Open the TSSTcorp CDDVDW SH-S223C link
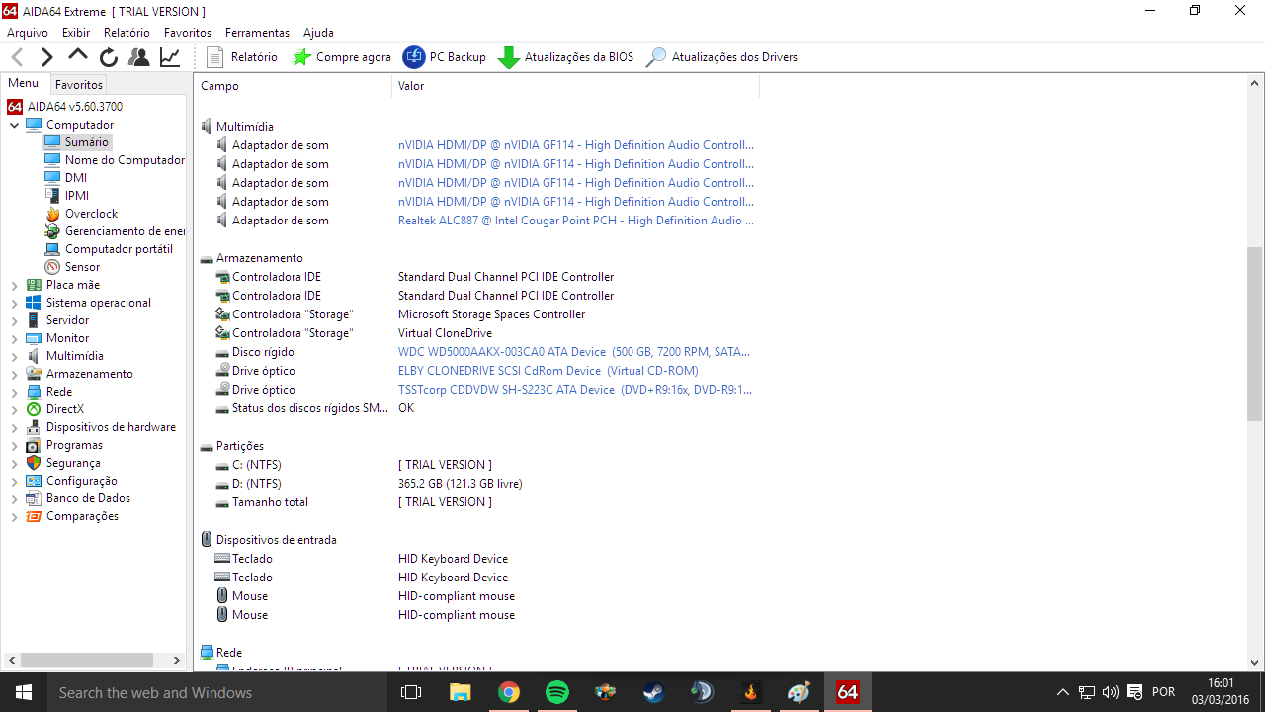Viewport: 1265px width, 712px height. [x=575, y=390]
